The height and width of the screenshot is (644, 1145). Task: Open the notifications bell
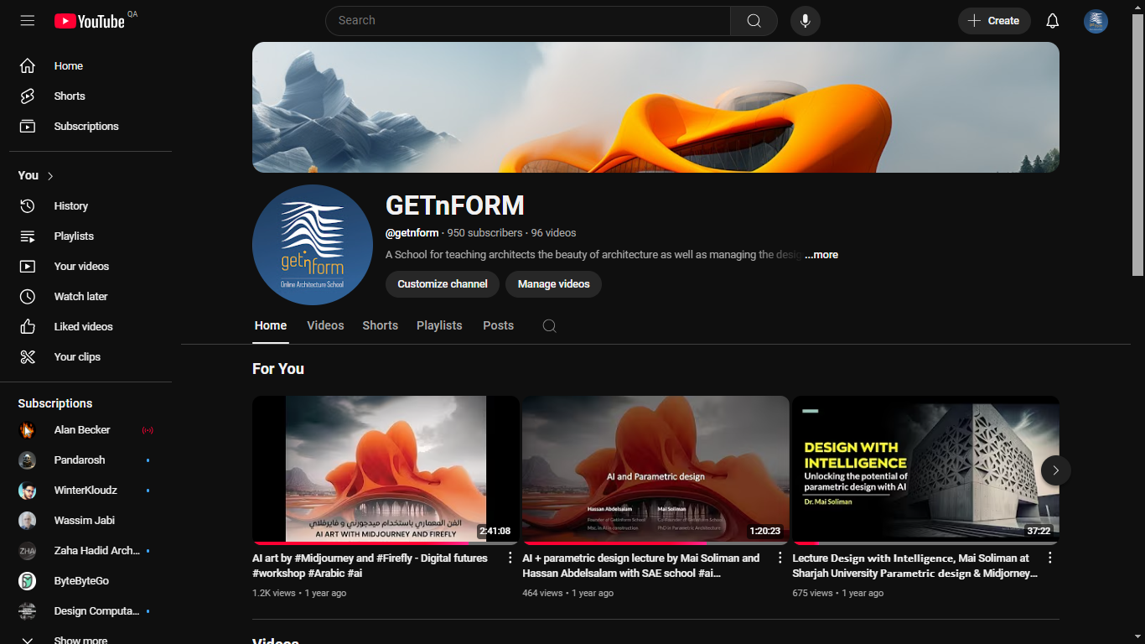click(1052, 21)
